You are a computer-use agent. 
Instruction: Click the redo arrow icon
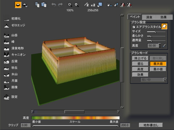pyautogui.click(x=60, y=5)
